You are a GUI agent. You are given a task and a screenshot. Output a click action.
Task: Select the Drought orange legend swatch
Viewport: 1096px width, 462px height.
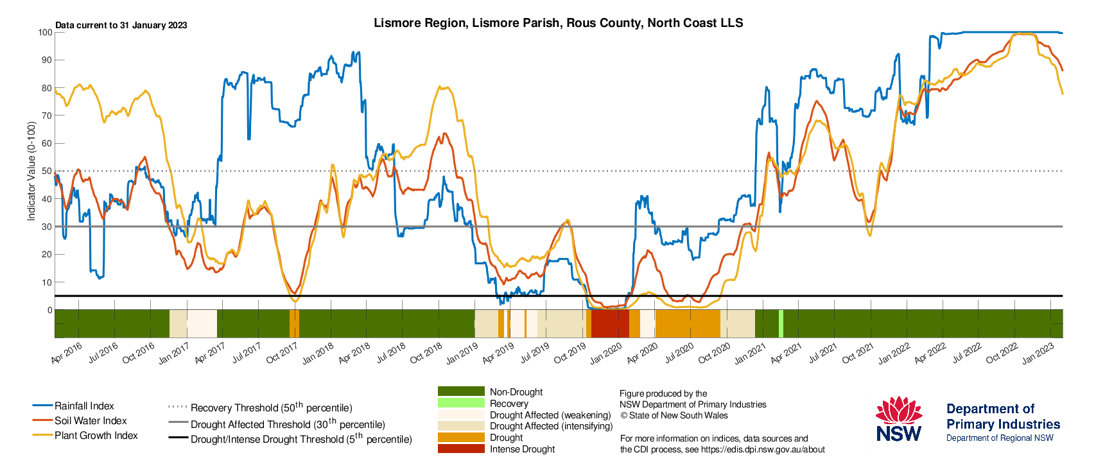tap(461, 437)
